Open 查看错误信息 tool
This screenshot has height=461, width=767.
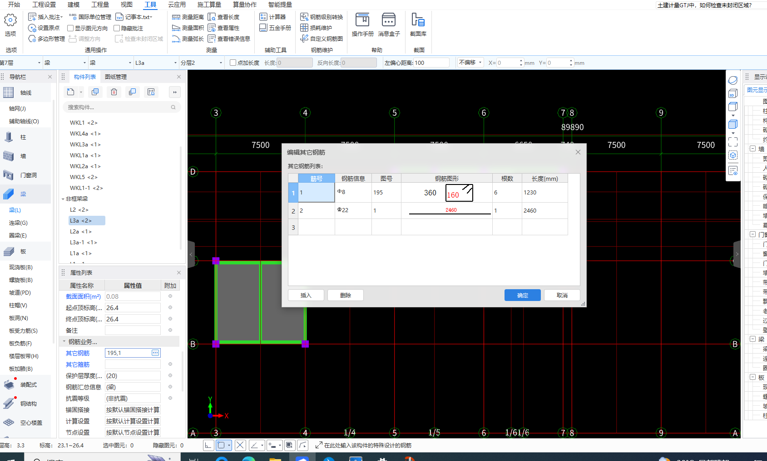point(229,39)
